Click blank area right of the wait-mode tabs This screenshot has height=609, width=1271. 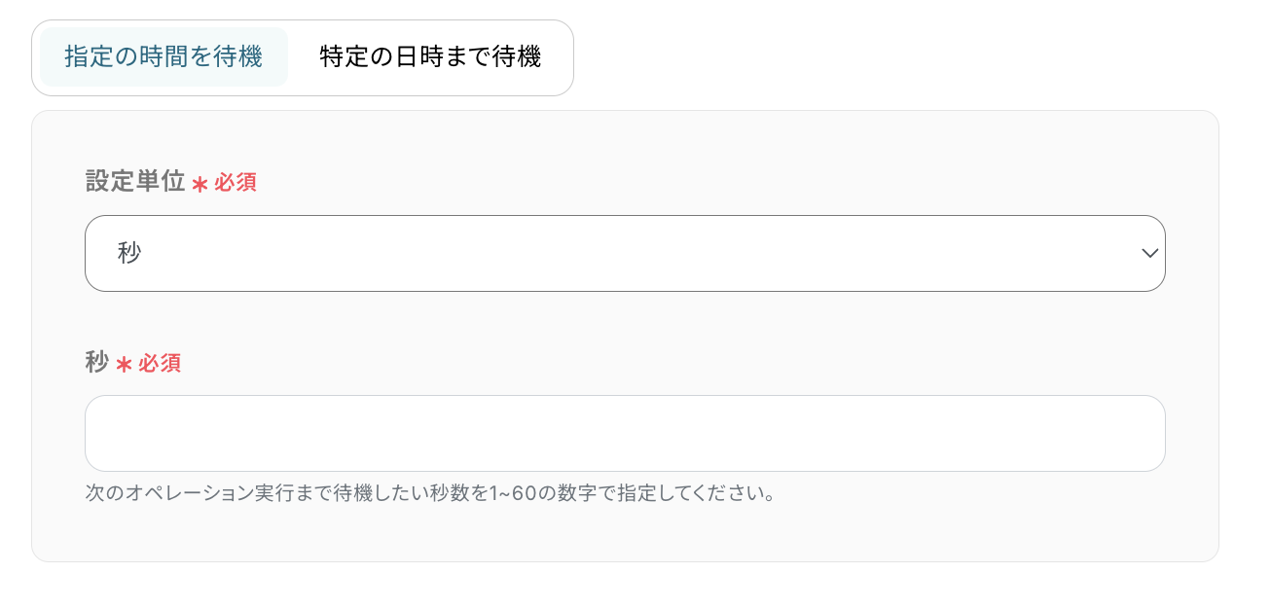tap(876, 57)
